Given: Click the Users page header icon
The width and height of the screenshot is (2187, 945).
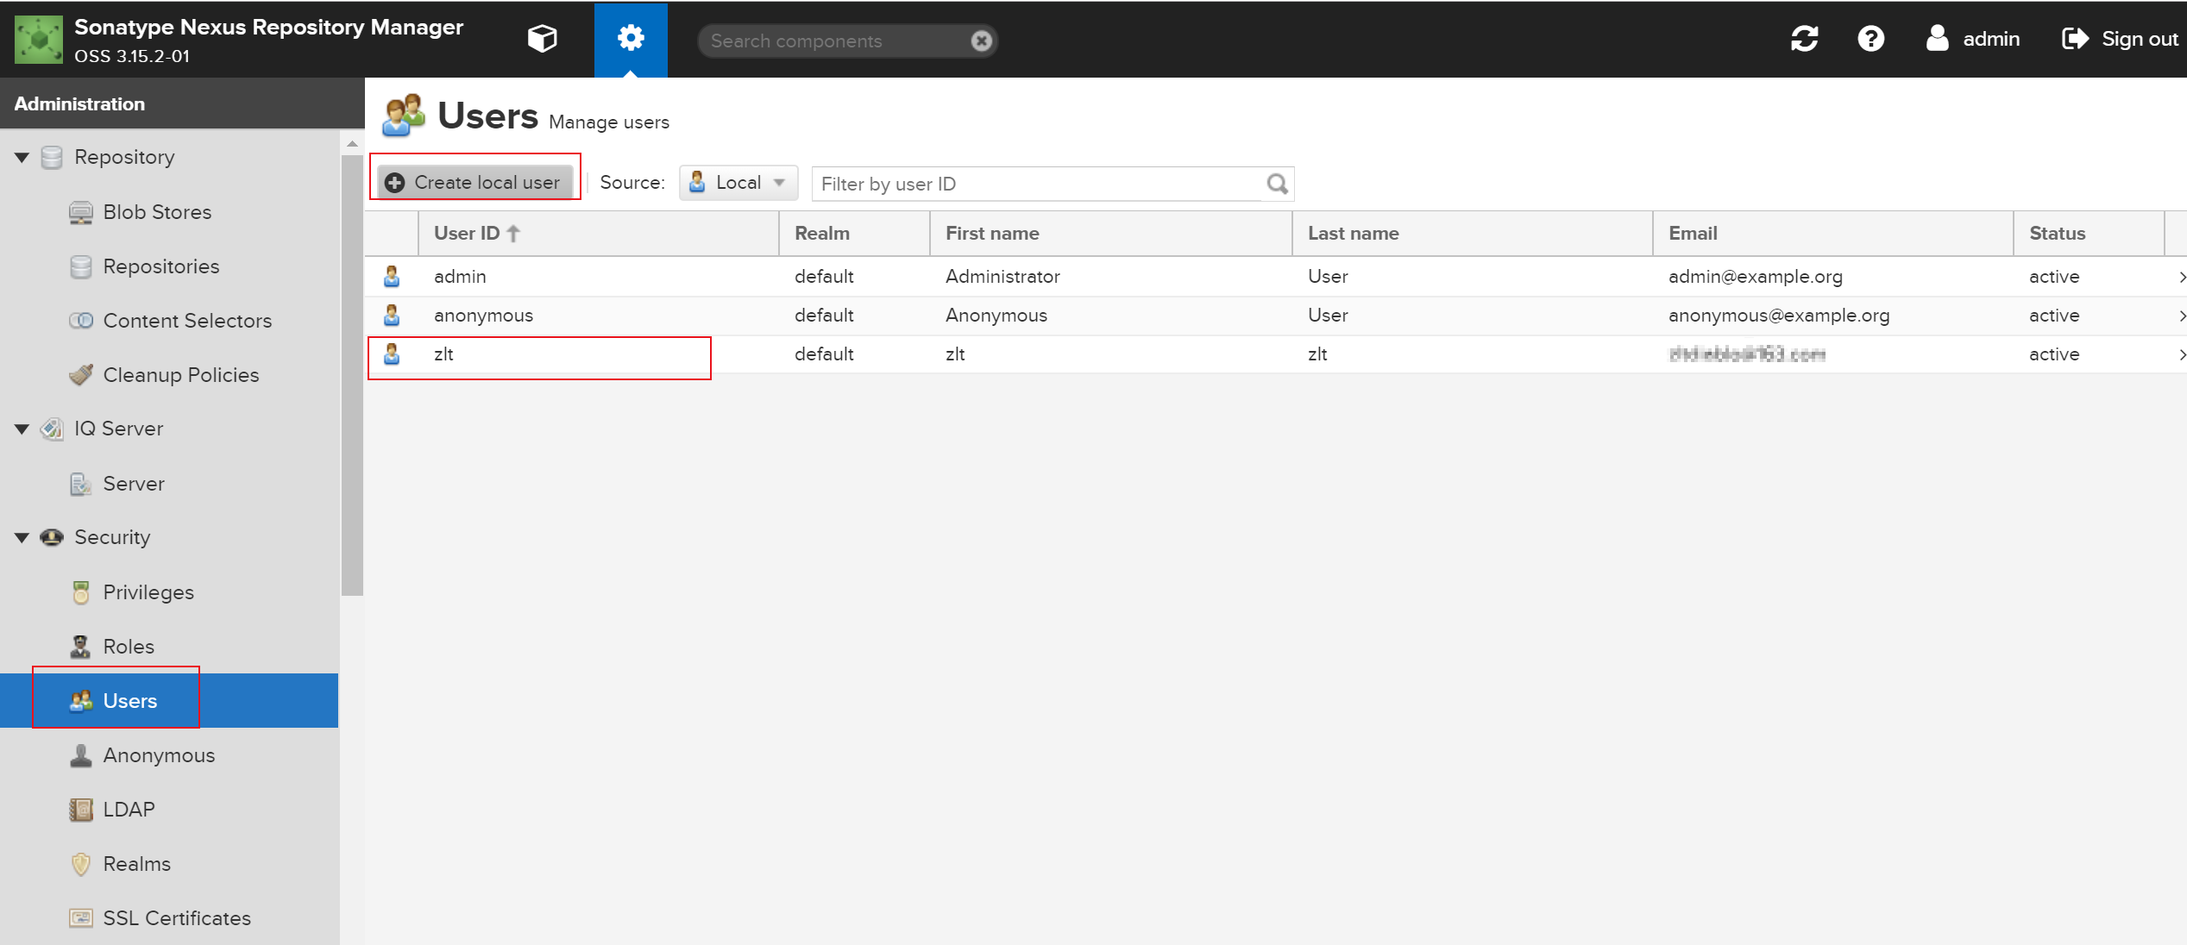Looking at the screenshot, I should point(404,116).
